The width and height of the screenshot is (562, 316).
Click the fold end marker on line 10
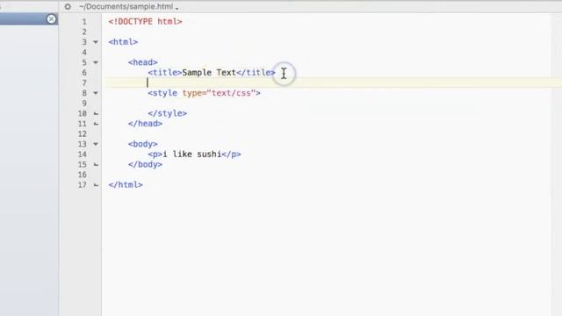click(x=96, y=113)
